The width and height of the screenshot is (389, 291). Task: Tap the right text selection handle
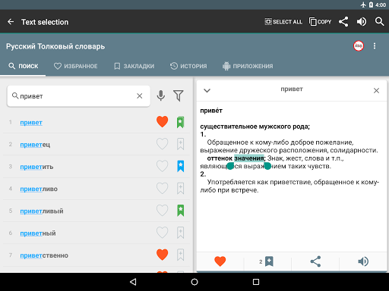point(267,166)
